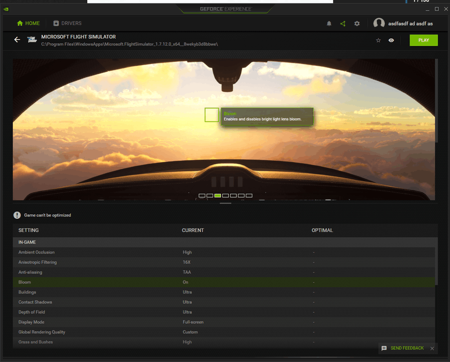Go back using the arrow icon

coord(17,39)
